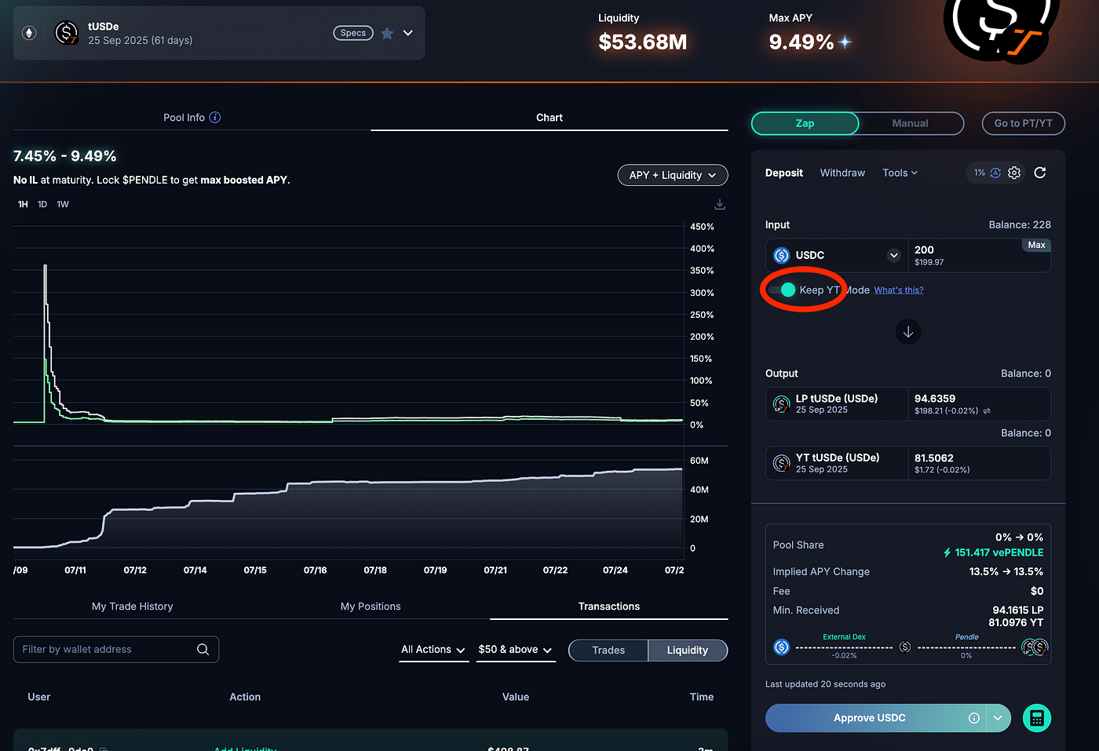This screenshot has width=1099, height=751.
Task: Click the USDC icon in the route diagram
Action: click(782, 647)
